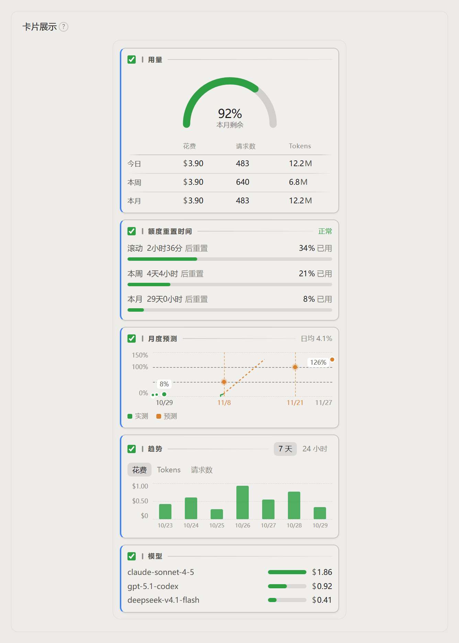Click the gpt-5.1-codex model name
The width and height of the screenshot is (459, 643).
point(153,586)
